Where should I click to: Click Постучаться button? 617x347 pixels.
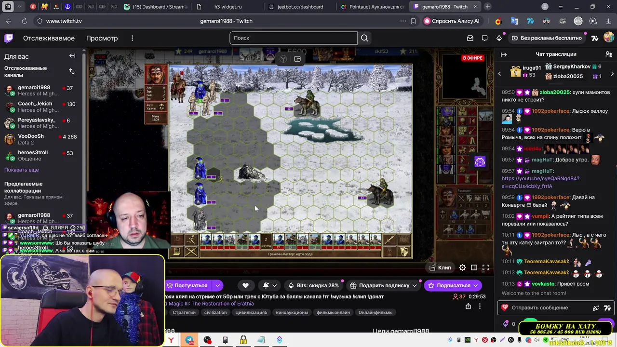pyautogui.click(x=188, y=285)
